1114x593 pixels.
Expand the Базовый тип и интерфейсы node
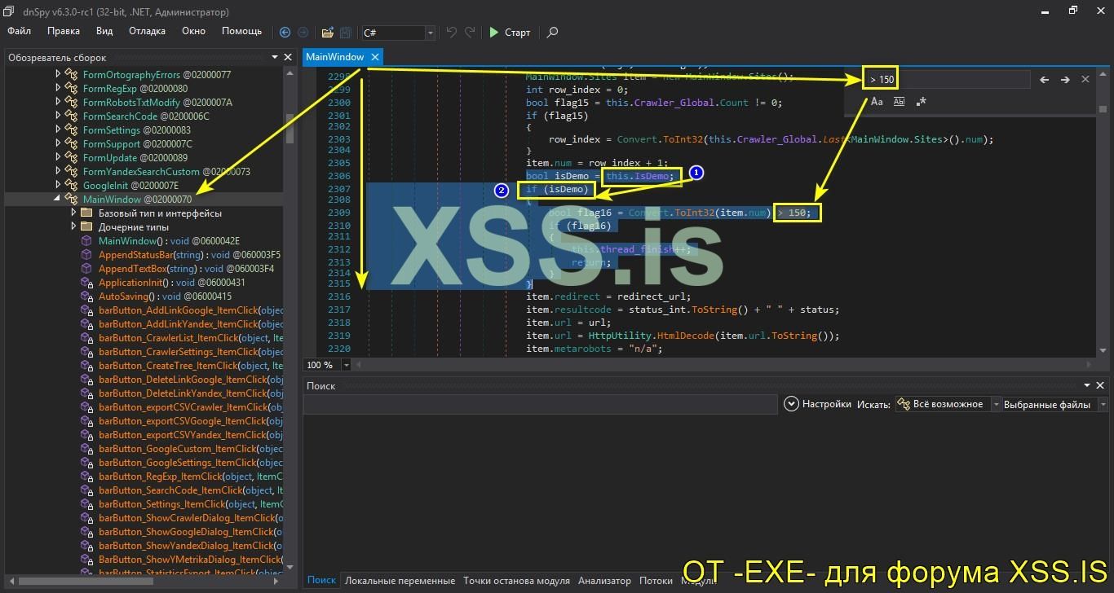[73, 213]
